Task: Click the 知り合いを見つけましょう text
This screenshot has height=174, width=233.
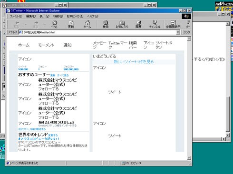Action: (x=56, y=122)
